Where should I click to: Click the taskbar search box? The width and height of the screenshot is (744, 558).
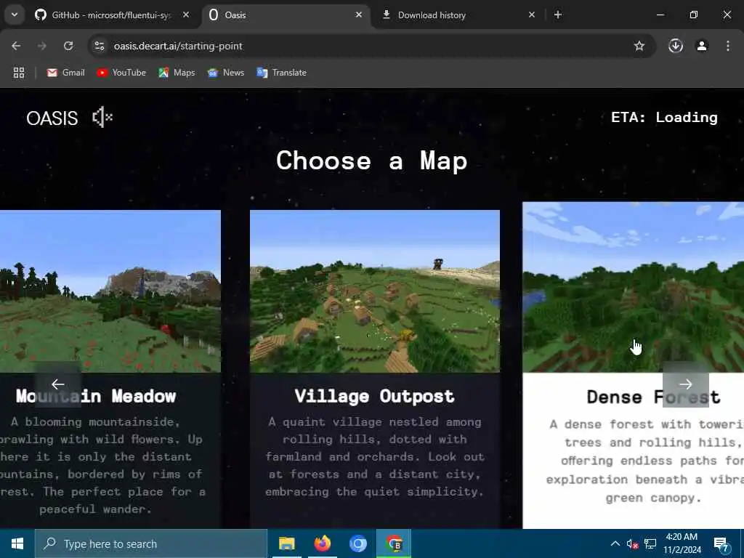151,543
